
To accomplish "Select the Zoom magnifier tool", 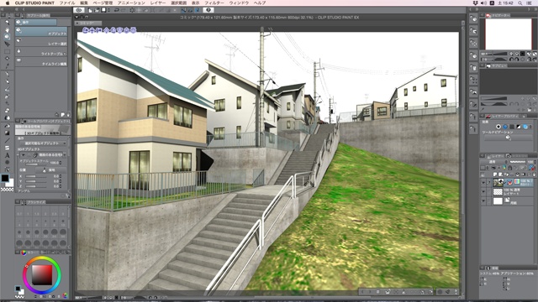I will (7, 23).
